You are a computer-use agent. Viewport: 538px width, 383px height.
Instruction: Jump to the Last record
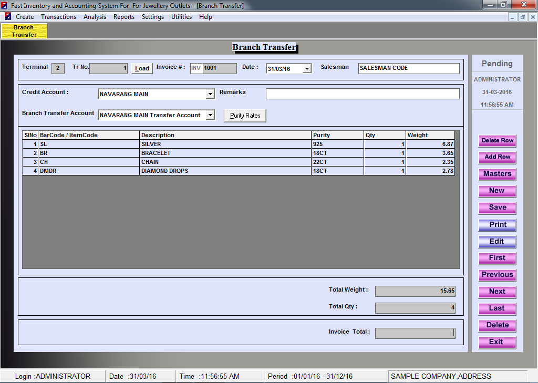497,308
